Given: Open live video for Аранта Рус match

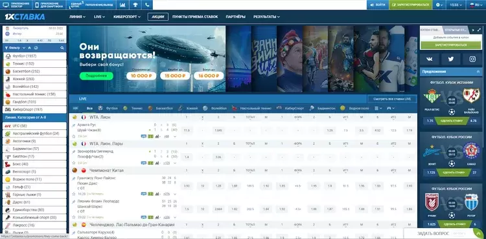Looking at the screenshot, I should coord(143,136).
